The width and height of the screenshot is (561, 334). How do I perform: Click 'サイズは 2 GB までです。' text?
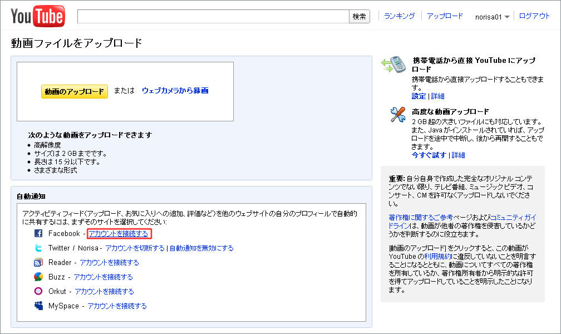point(71,154)
